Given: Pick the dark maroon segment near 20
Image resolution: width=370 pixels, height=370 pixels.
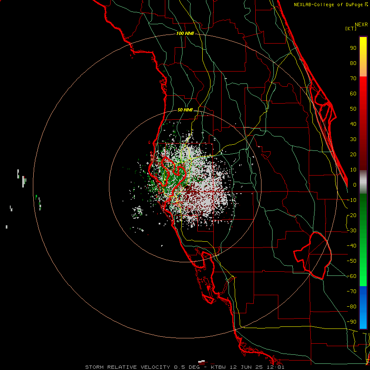Looking at the screenshot, I should click(x=363, y=155).
